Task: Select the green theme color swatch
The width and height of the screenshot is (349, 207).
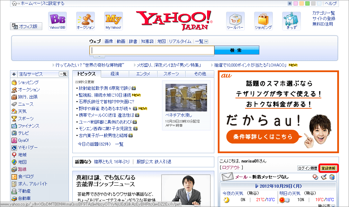Action: click(307, 3)
